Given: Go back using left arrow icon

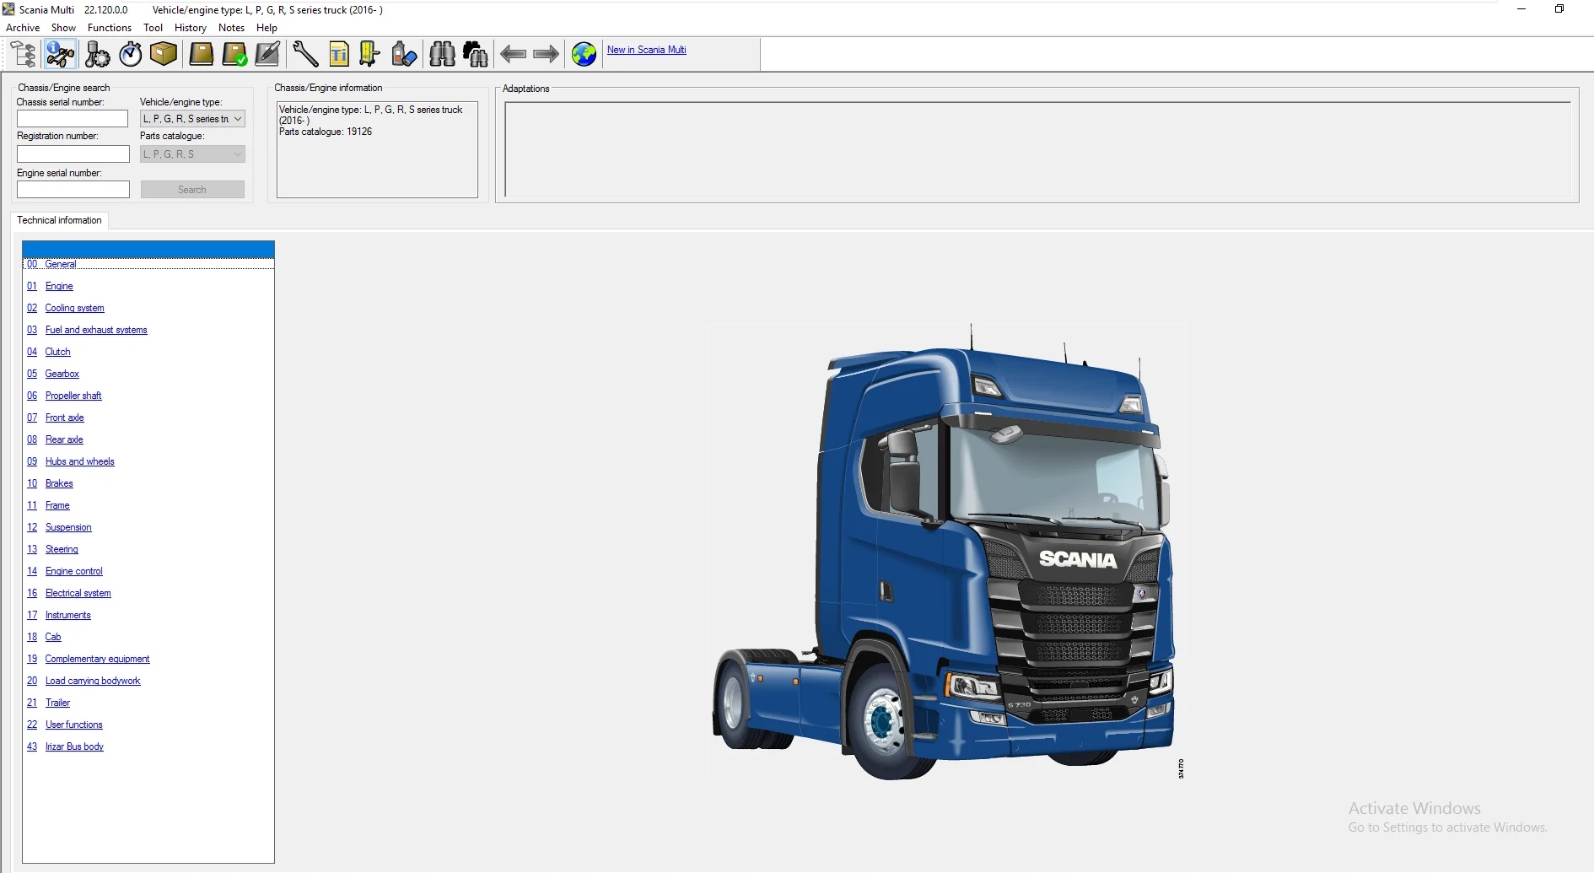Looking at the screenshot, I should coord(513,54).
